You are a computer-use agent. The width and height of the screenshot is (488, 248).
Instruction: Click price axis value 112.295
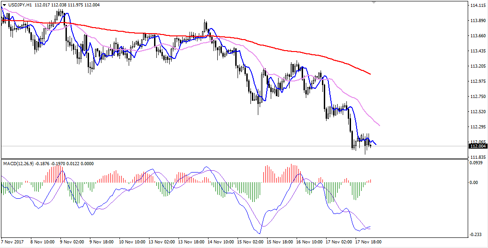478,127
